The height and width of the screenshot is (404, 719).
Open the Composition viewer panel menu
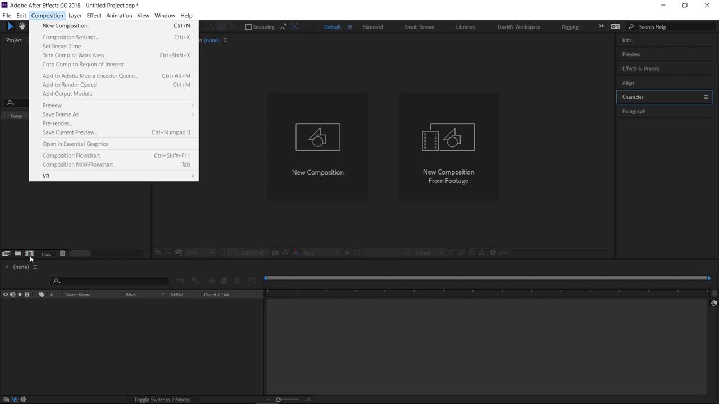click(x=225, y=40)
